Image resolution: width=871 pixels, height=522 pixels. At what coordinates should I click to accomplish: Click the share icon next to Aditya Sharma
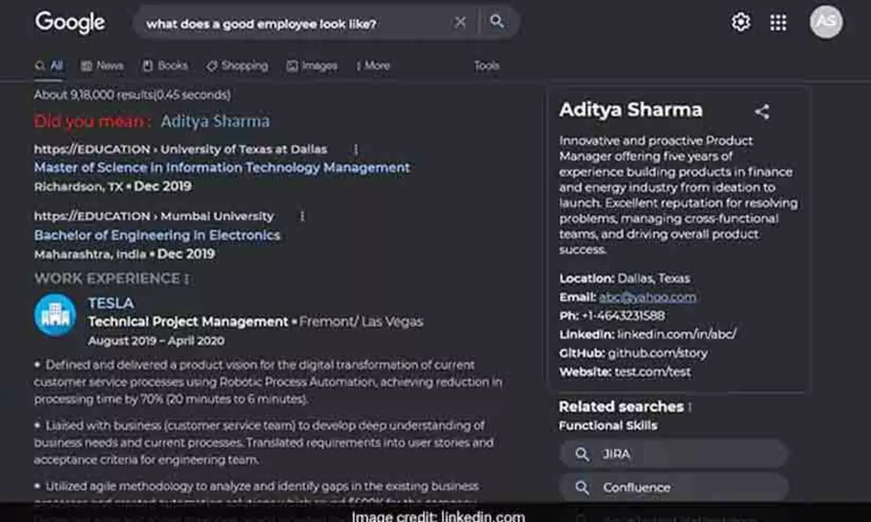pyautogui.click(x=762, y=111)
